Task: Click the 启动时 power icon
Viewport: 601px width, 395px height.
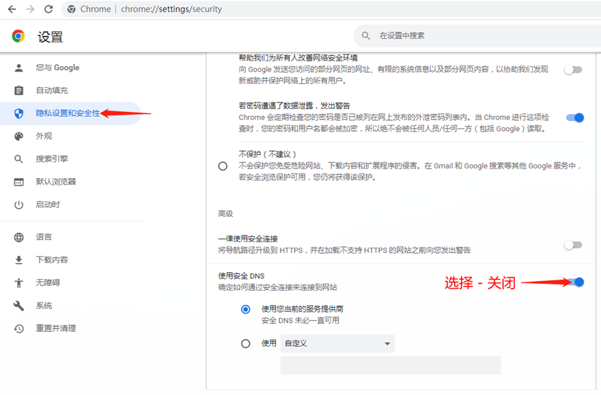Action: (x=19, y=205)
